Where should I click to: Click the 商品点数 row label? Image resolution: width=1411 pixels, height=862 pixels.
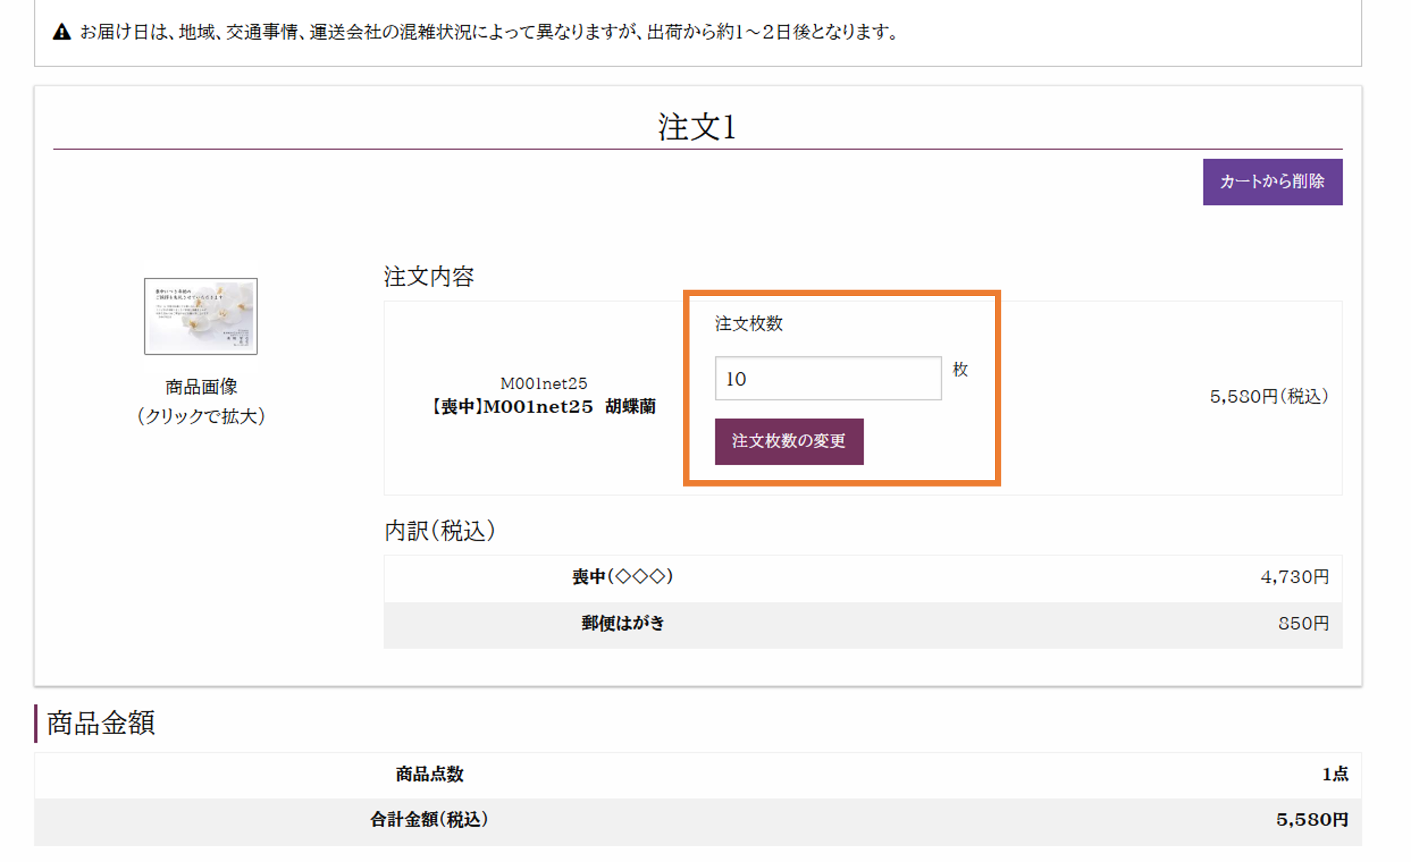[x=429, y=774]
